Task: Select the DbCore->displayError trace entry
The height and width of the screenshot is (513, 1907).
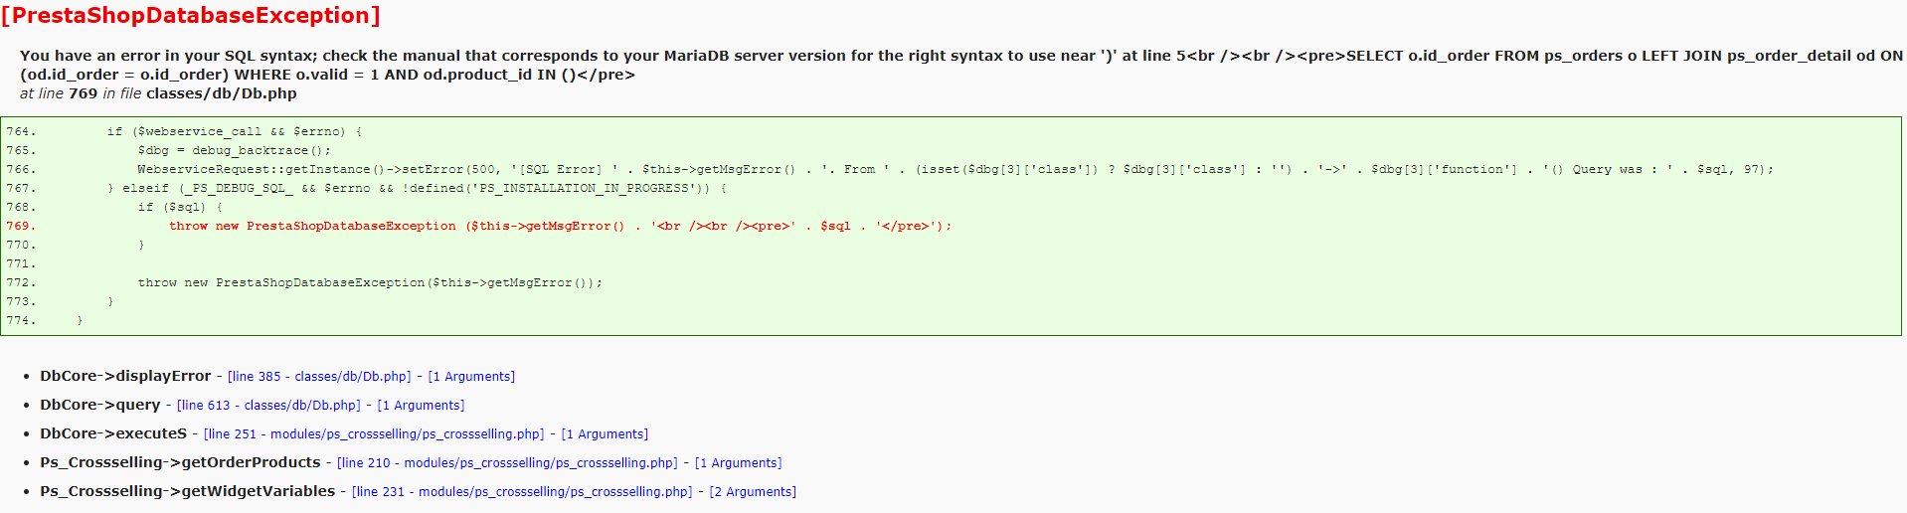Action: (x=125, y=376)
